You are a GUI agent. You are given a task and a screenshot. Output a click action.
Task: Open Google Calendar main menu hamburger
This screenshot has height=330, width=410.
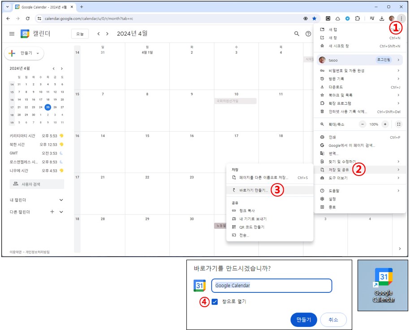(12, 34)
